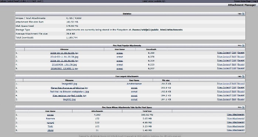Open file 20160503_121651_1.jpg
The height and width of the screenshot is (137, 258).
coord(64,68)
